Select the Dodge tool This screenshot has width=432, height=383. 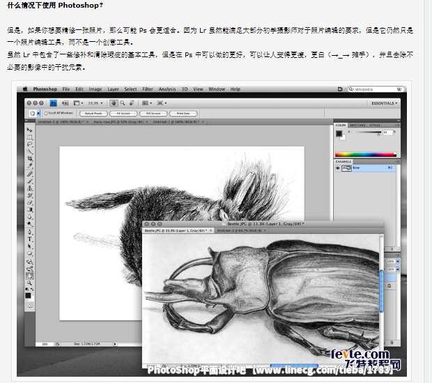[29, 224]
